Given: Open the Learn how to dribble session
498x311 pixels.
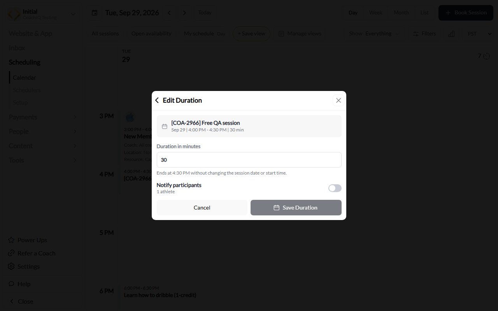Looking at the screenshot, I should (160, 295).
